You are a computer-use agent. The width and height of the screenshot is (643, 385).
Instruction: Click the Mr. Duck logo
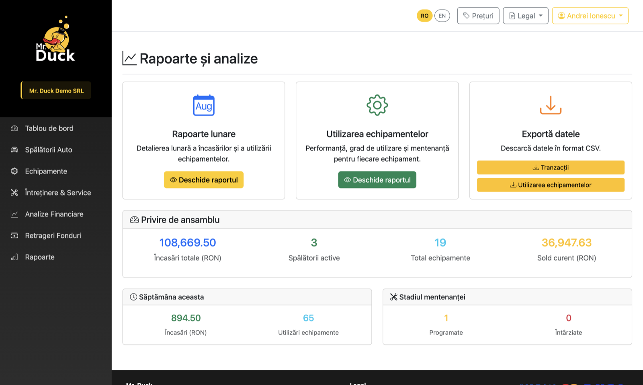[x=55, y=39]
